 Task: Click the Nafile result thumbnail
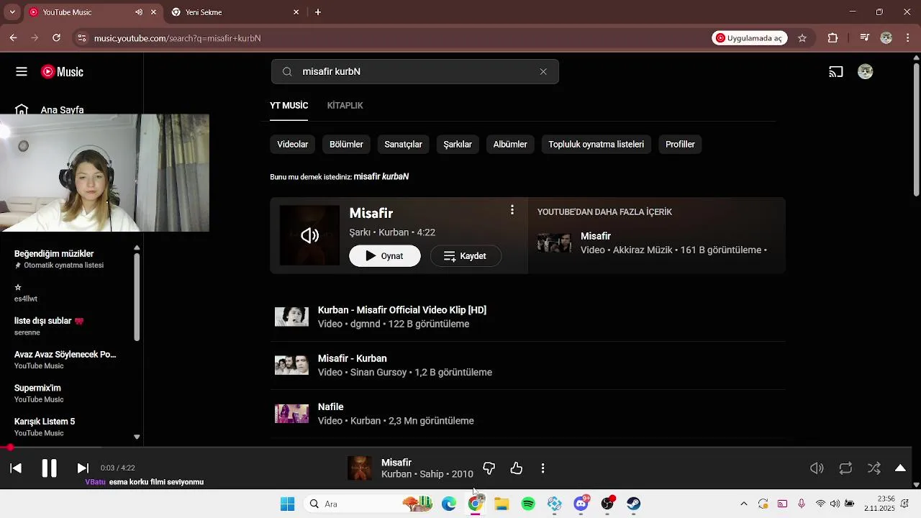291,414
